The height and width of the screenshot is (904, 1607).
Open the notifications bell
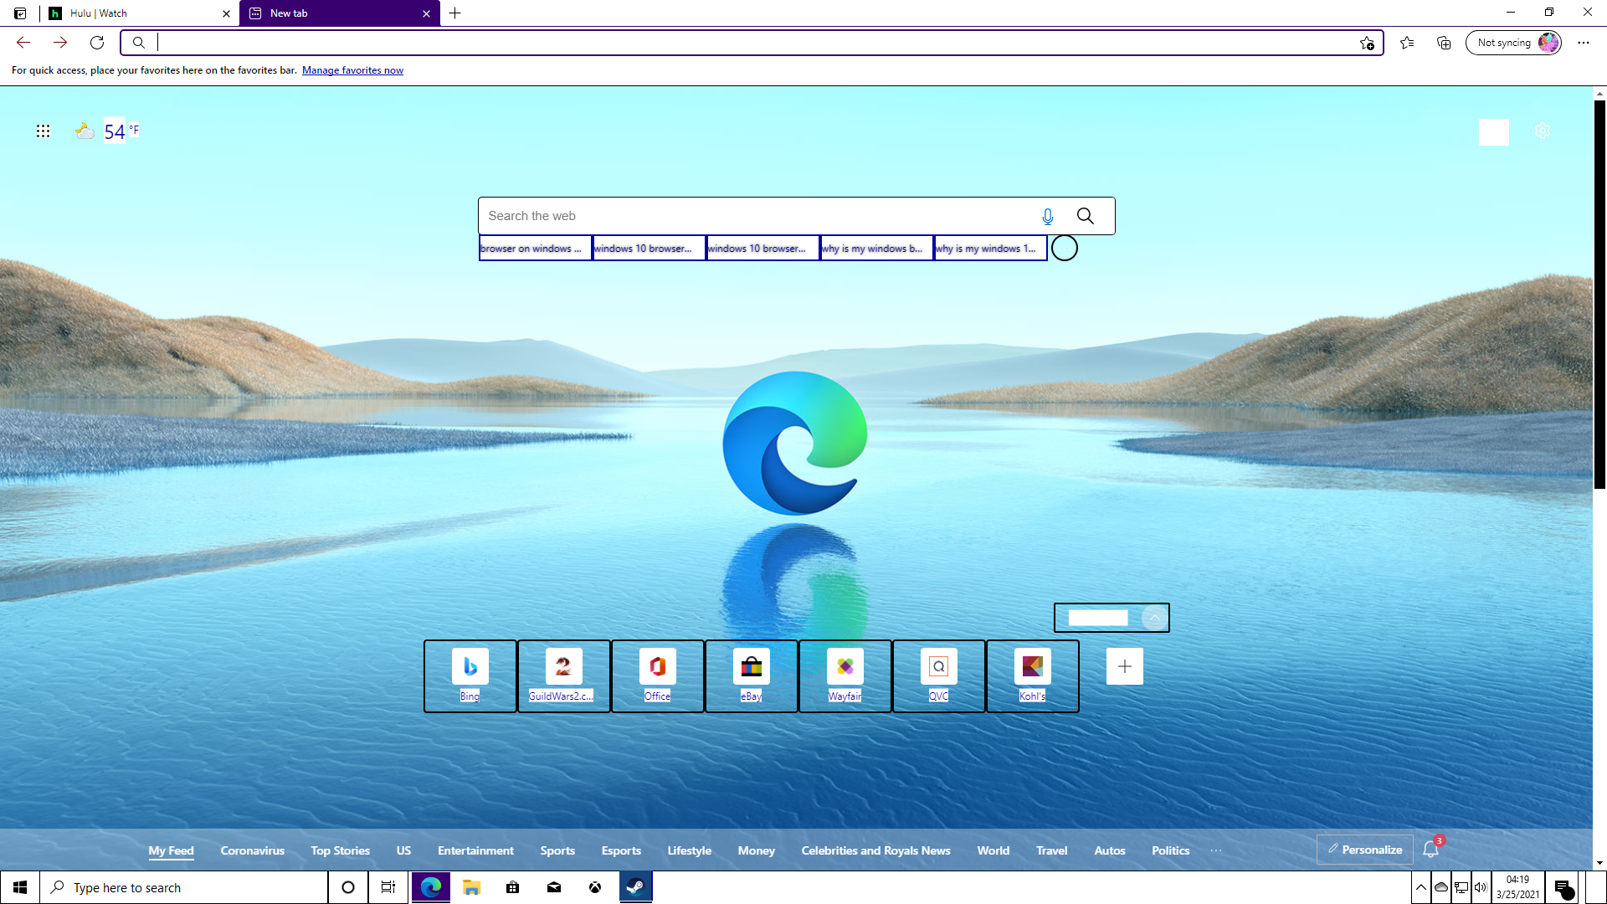(1431, 850)
